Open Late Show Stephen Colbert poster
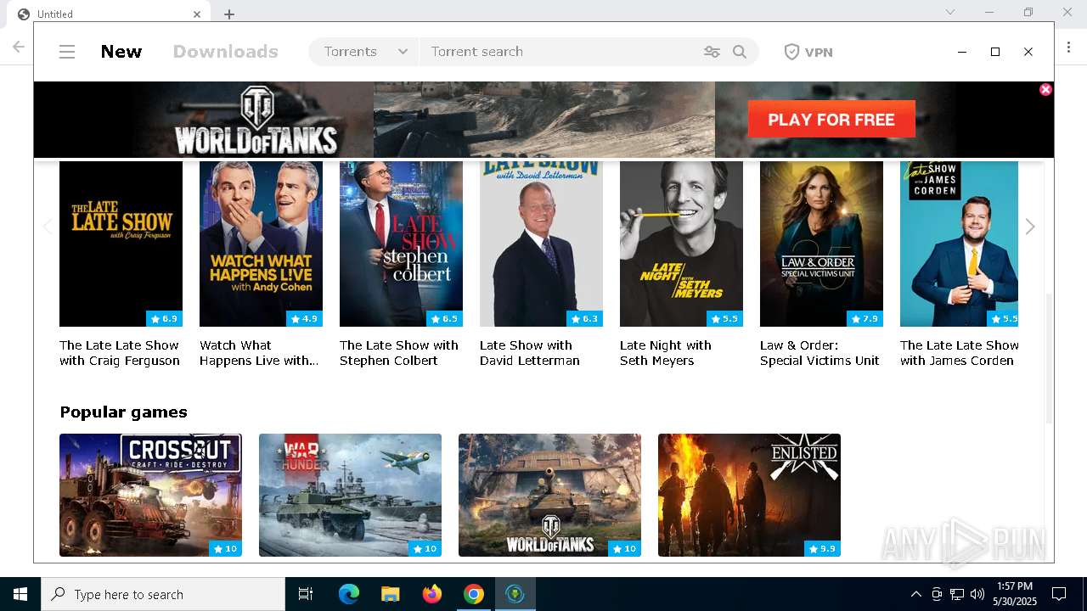 point(401,244)
